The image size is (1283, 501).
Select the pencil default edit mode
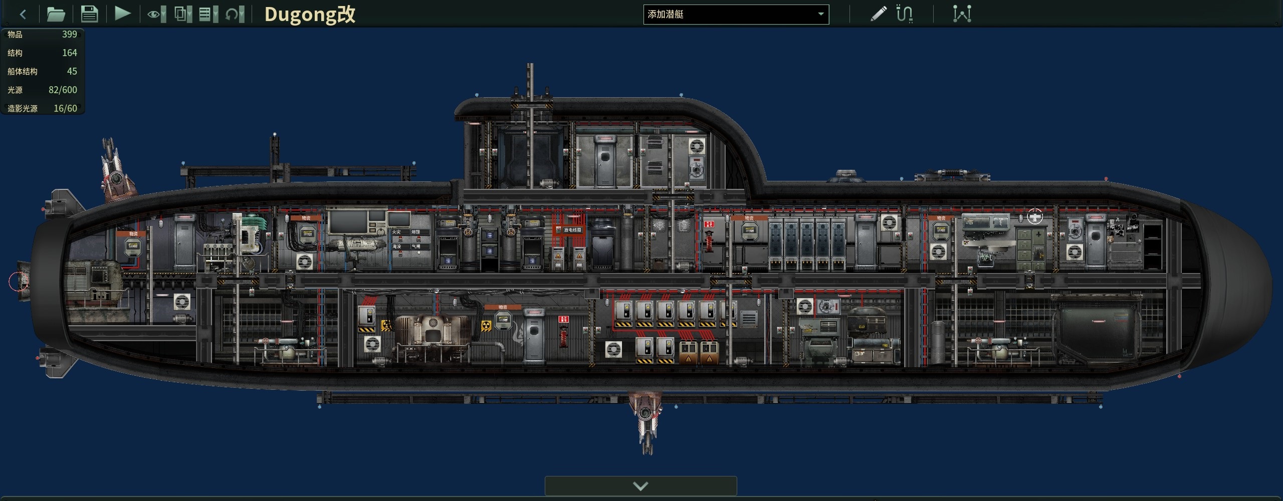point(879,14)
